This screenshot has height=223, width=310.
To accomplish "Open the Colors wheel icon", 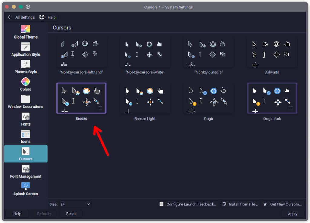I will (x=25, y=82).
